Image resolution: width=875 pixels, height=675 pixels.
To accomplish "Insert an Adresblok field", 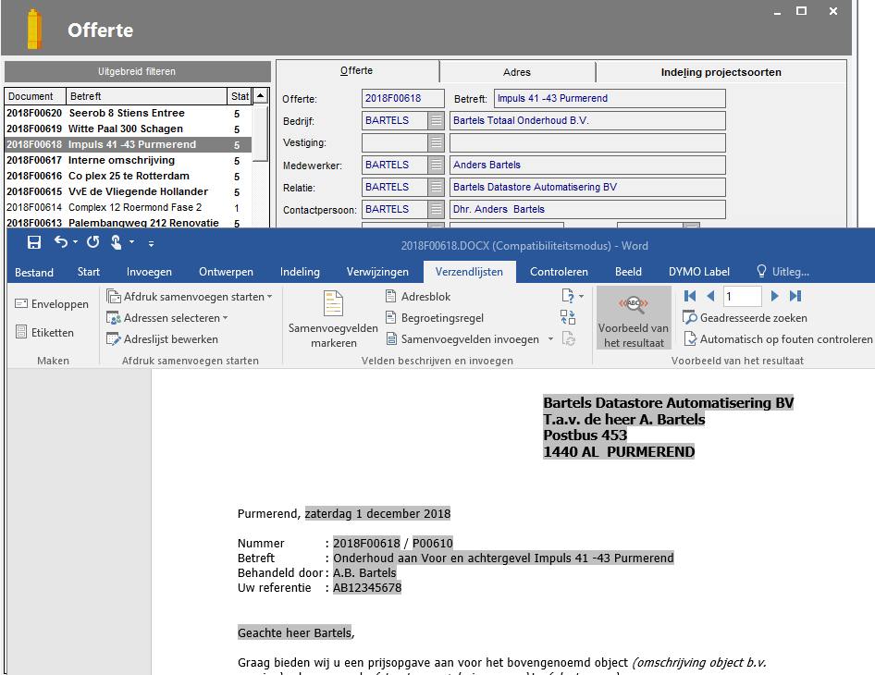I will (418, 297).
